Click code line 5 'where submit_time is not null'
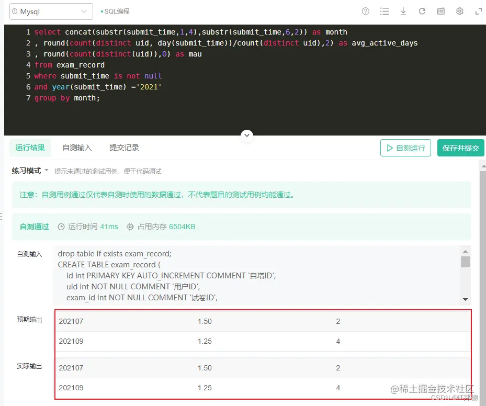This screenshot has height=406, width=486. coord(98,76)
